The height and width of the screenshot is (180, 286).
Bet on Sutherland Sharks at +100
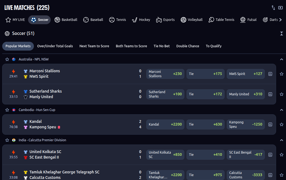165,94
